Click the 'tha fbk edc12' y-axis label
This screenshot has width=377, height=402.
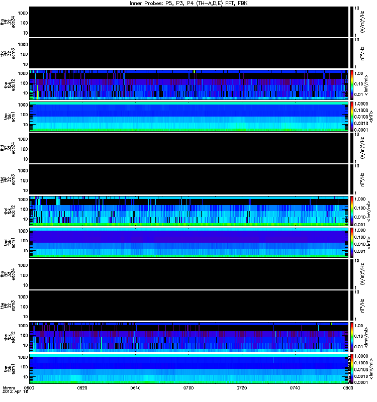(10, 84)
